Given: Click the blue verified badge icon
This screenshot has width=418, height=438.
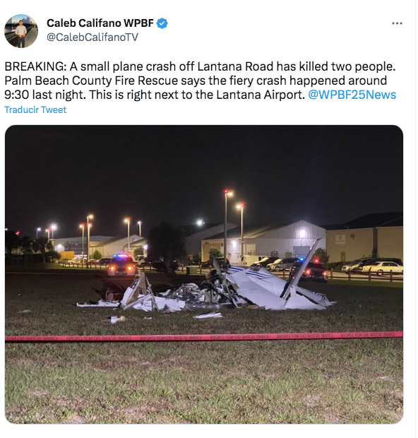Looking at the screenshot, I should click(x=162, y=23).
